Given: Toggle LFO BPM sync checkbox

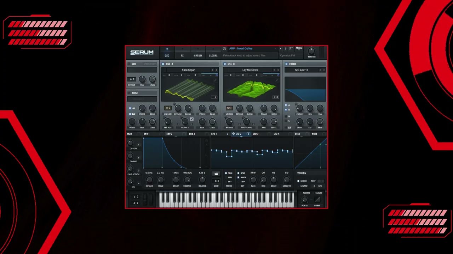Looking at the screenshot, I should click(239, 173).
